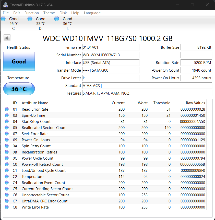Image resolution: width=215 pixels, height=220 pixels.
Task: Click the Buffer Size value 8192 KB
Action: point(196,47)
